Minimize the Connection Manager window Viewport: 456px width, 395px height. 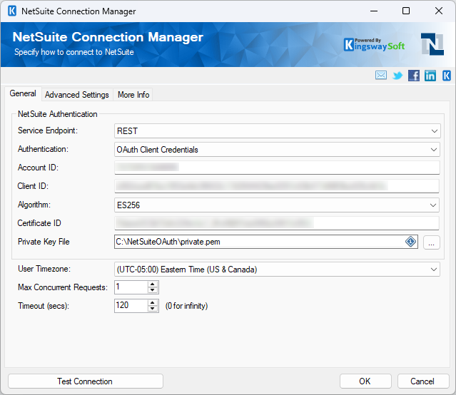click(374, 11)
